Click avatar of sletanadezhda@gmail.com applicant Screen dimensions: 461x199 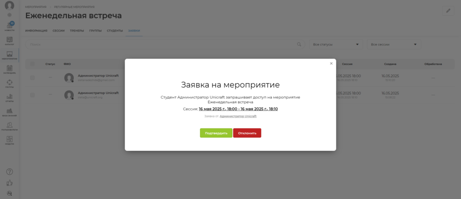click(x=69, y=78)
